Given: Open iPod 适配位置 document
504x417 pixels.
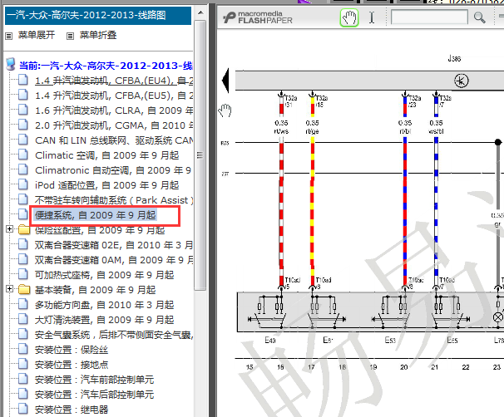Looking at the screenshot, I should [x=106, y=185].
